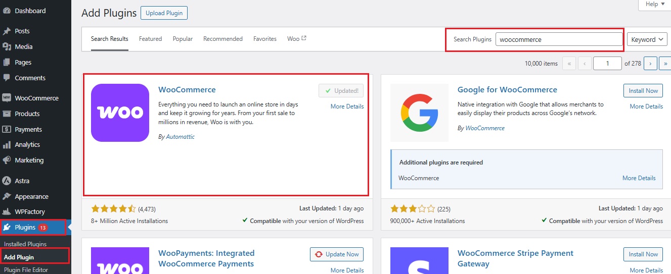The image size is (671, 274).
Task: Open More Details under Google Install Now
Action: coord(646,106)
